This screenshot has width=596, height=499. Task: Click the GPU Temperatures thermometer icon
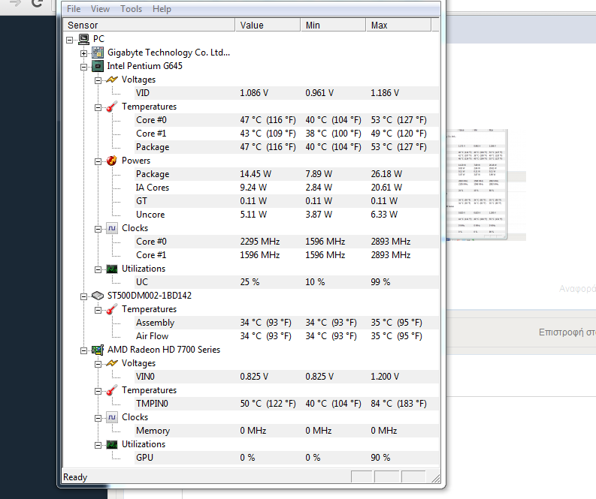pyautogui.click(x=112, y=390)
